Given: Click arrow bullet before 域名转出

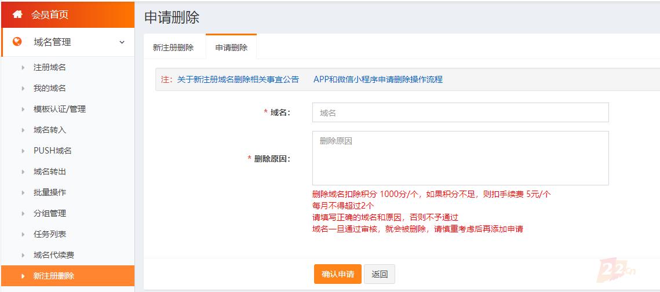Looking at the screenshot, I should tap(23, 171).
